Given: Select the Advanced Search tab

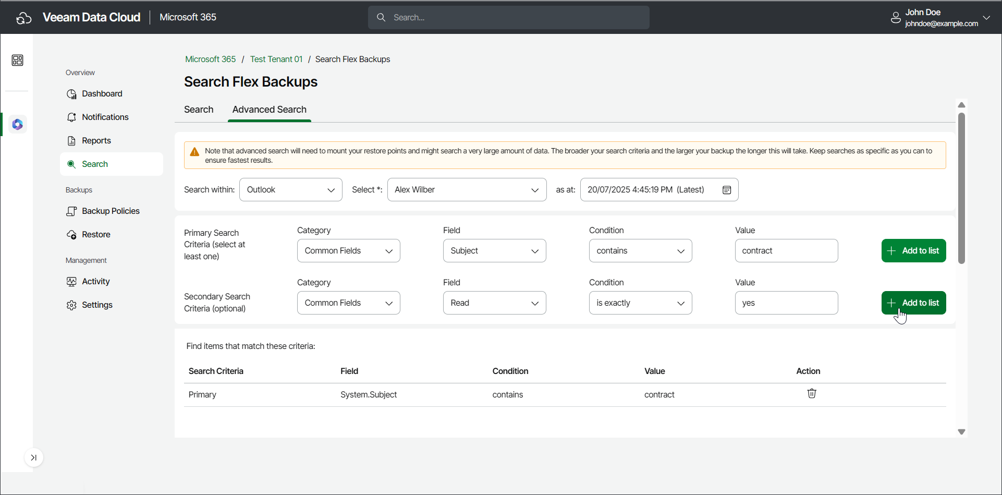Looking at the screenshot, I should tap(270, 110).
